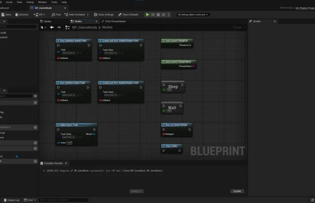
Task: Select the Stop Tasks node header
Action: coord(172,146)
